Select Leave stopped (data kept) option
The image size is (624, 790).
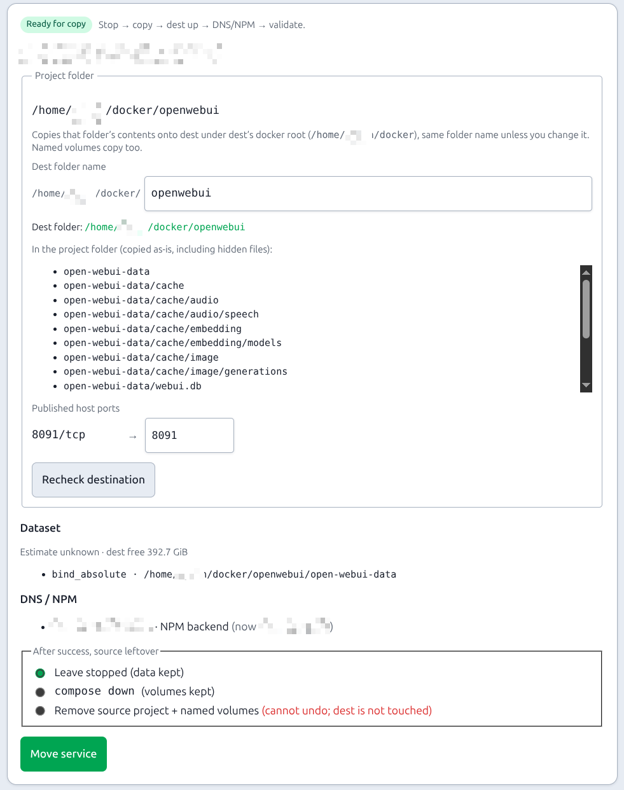coord(40,673)
